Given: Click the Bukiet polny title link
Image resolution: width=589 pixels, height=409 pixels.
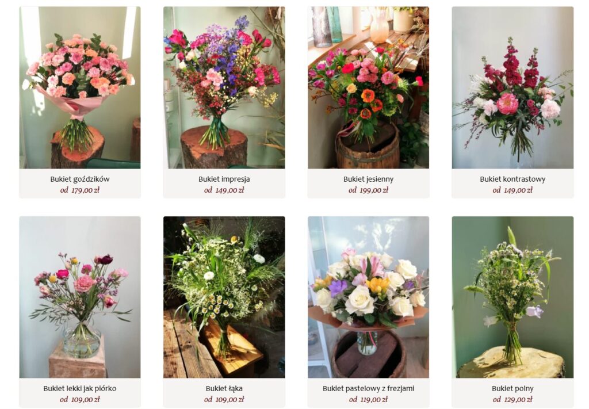Looking at the screenshot, I should 512,388.
